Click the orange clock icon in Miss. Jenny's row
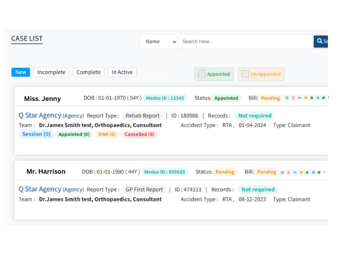 pos(306,98)
